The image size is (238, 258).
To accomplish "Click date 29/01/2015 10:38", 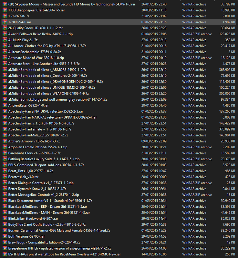I will 154,224.
